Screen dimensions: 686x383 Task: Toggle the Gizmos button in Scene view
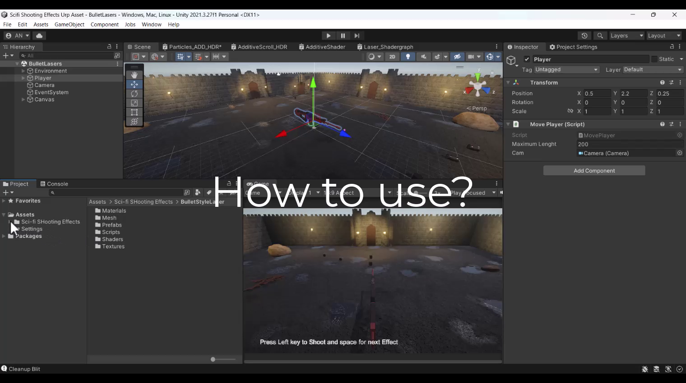490,57
